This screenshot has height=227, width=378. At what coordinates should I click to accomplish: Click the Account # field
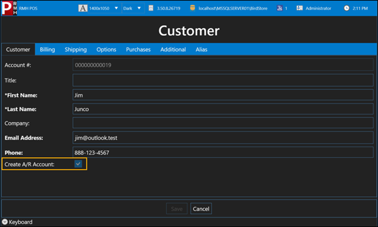click(223, 65)
